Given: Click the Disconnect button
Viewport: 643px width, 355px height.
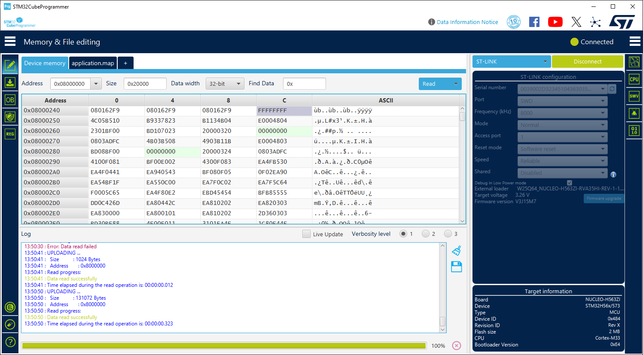Looking at the screenshot, I should pyautogui.click(x=587, y=61).
